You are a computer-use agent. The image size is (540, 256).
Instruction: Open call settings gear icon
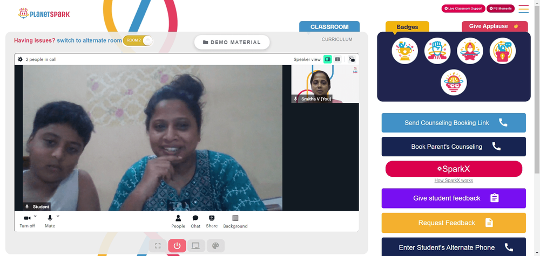[21, 59]
